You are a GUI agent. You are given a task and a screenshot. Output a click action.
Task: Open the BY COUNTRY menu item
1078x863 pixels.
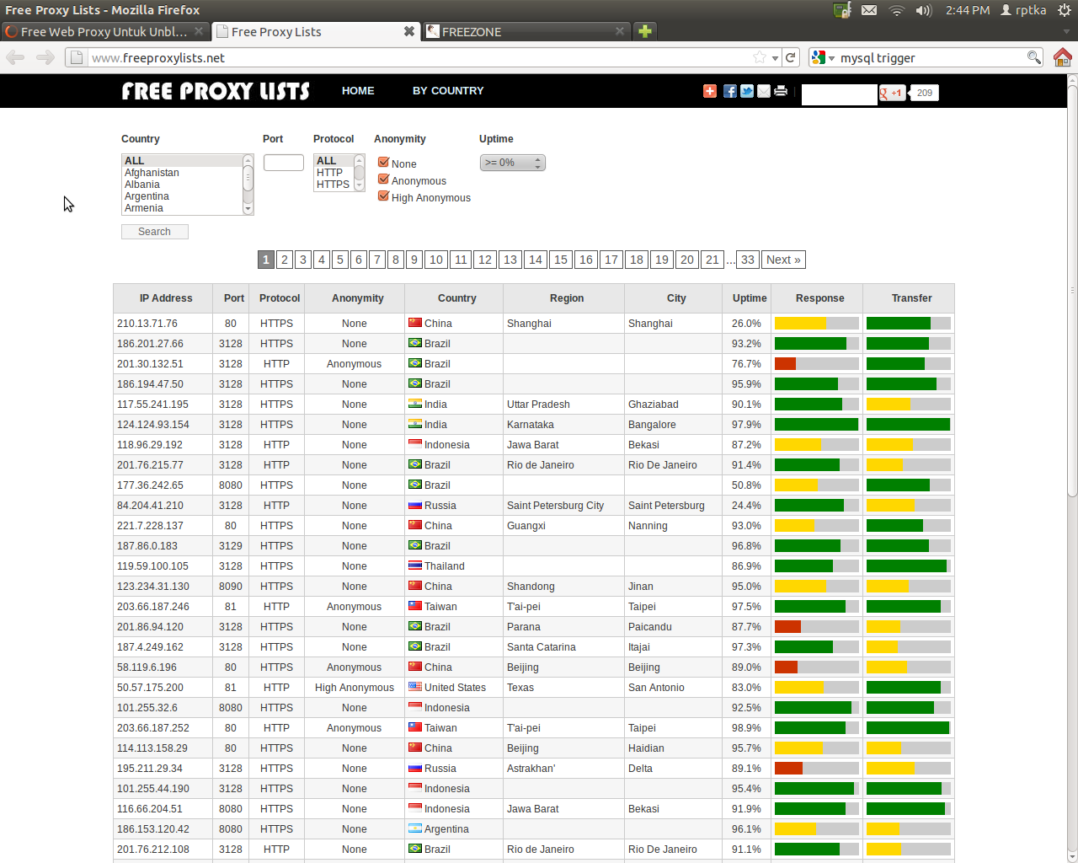coord(448,91)
